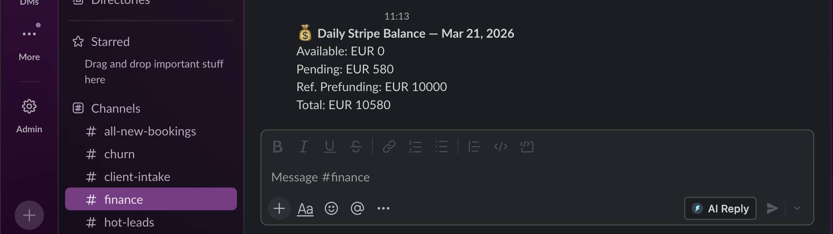Insert a link using the link icon
This screenshot has height=234, width=833.
tap(389, 146)
